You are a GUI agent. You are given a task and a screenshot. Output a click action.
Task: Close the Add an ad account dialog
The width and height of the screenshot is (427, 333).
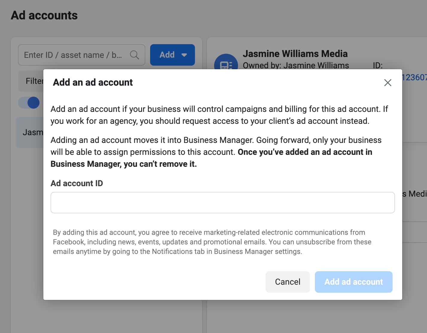(388, 83)
